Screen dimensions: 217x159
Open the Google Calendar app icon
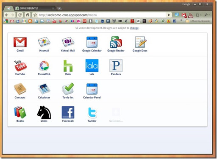pos(92,42)
